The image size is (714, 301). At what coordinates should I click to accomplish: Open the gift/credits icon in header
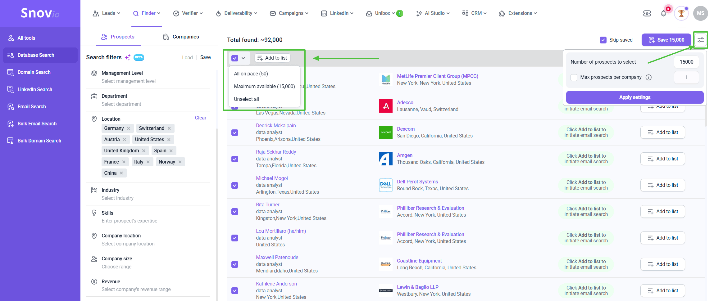[x=647, y=13]
